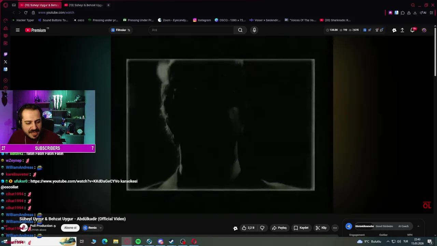Image resolution: width=437 pixels, height=246 pixels.
Task: Open the volume icon in system tray
Action: [399, 242]
